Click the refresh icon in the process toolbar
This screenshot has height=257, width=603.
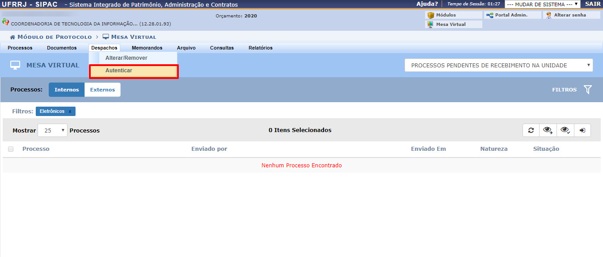pos(531,130)
